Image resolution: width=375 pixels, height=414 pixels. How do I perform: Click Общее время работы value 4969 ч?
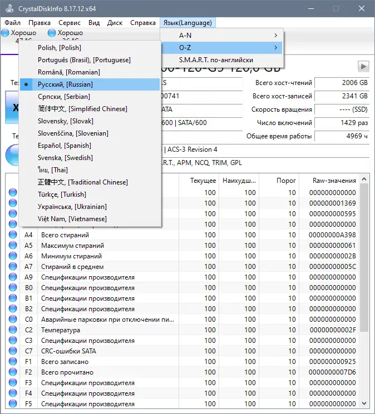[x=342, y=136]
